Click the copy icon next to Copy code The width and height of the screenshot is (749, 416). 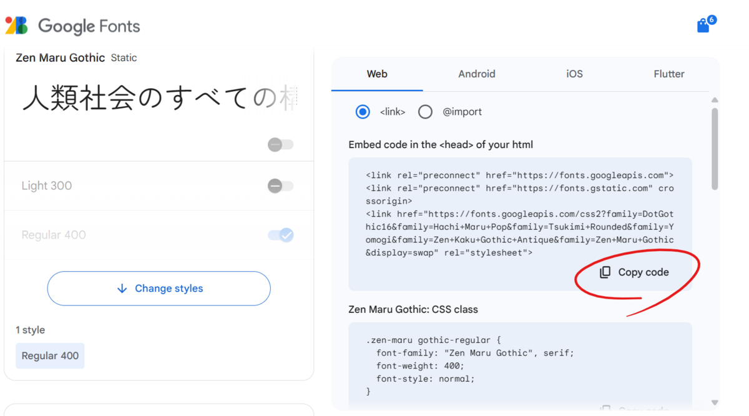pyautogui.click(x=605, y=272)
